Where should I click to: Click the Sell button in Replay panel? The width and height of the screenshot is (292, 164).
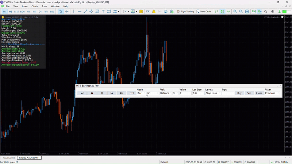click(249, 93)
